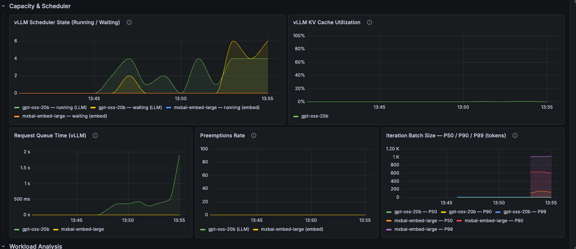Open the Preemptions Rate panel title
This screenshot has height=249, width=576.
(223, 135)
